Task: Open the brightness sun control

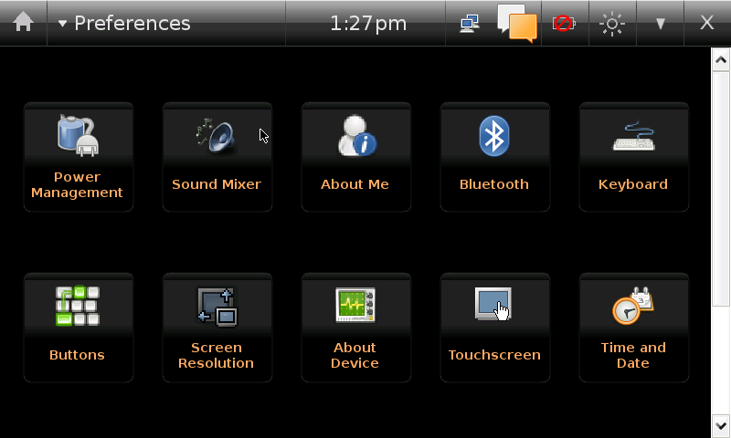Action: [611, 24]
